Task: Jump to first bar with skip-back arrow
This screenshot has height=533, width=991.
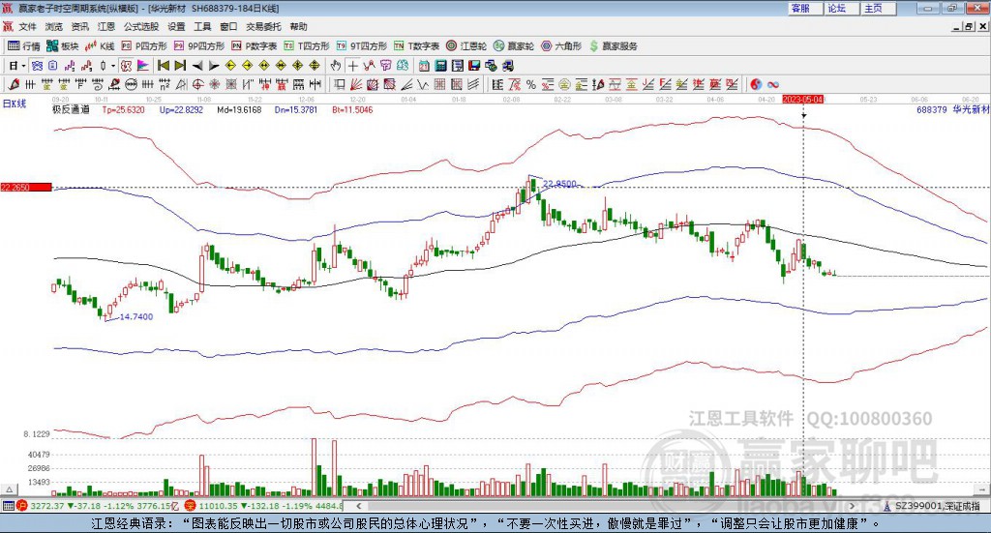Action: pos(163,66)
